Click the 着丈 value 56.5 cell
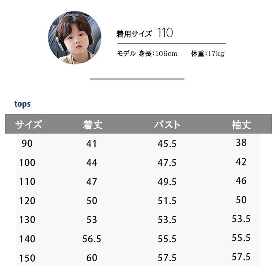The height and width of the screenshot is (278, 278). pos(92,239)
